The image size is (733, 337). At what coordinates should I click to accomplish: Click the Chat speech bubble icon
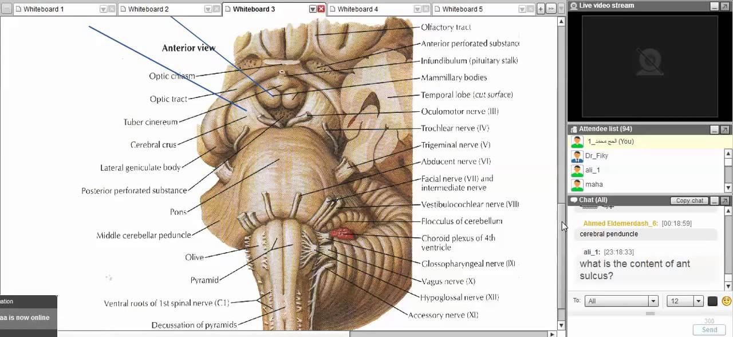(x=574, y=200)
